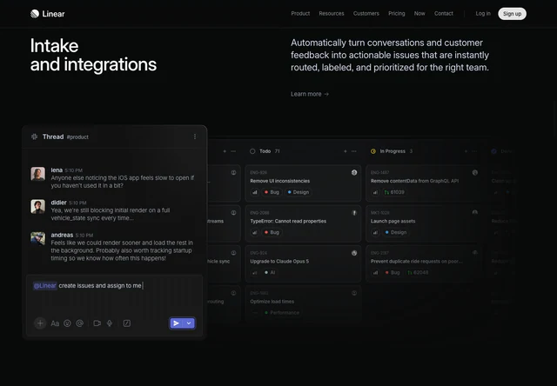Click the MKT-1028 issue ID
The width and height of the screenshot is (557, 386).
379,213
